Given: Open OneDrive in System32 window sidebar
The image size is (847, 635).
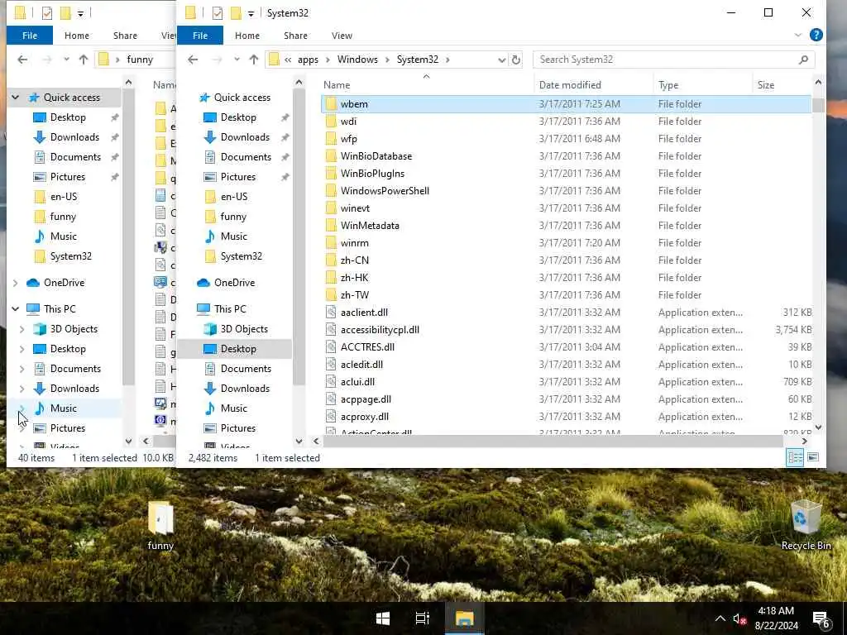Looking at the screenshot, I should 234,283.
